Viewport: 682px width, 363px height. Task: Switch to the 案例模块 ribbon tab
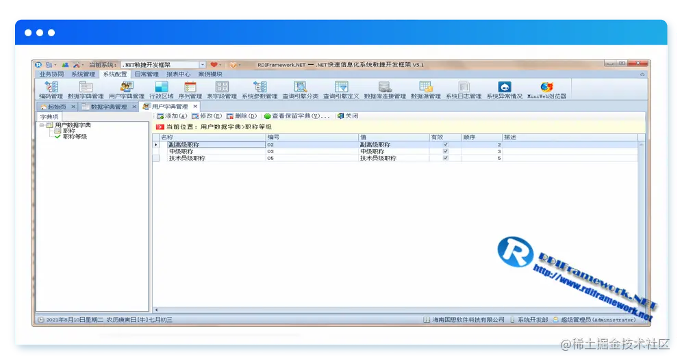(x=210, y=75)
